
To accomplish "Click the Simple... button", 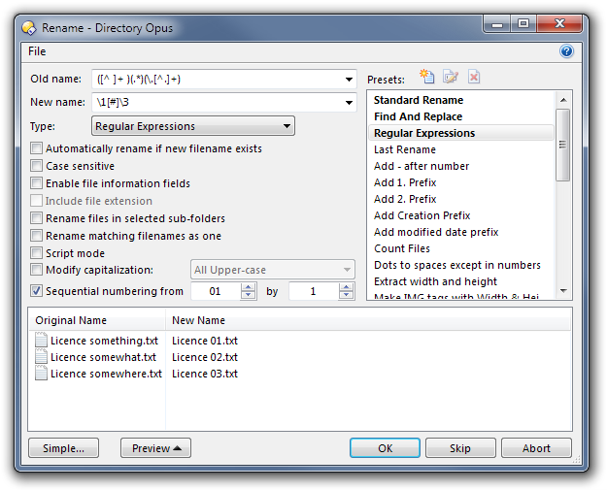I will pyautogui.click(x=63, y=448).
